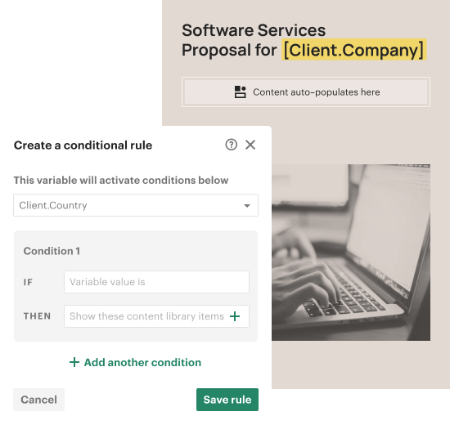The image size is (450, 425).
Task: Click Show these content library items field
Action: click(156, 316)
